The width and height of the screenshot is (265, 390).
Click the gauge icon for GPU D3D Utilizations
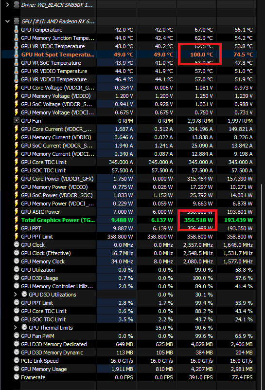pos(24,294)
